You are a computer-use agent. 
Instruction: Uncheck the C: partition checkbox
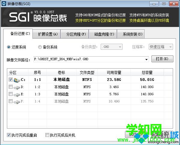11,79
